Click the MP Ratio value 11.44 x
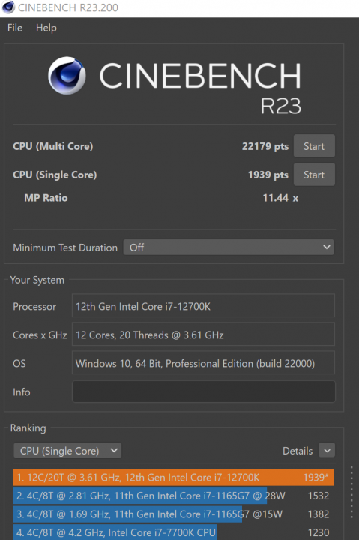The width and height of the screenshot is (359, 540). [280, 198]
